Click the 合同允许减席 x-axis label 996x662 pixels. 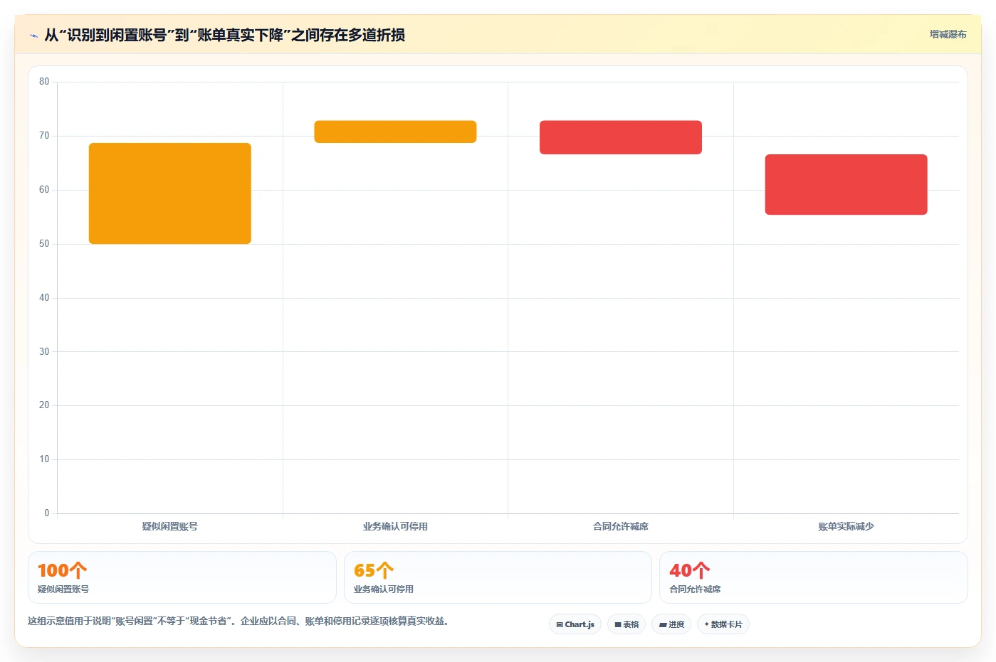pos(621,526)
